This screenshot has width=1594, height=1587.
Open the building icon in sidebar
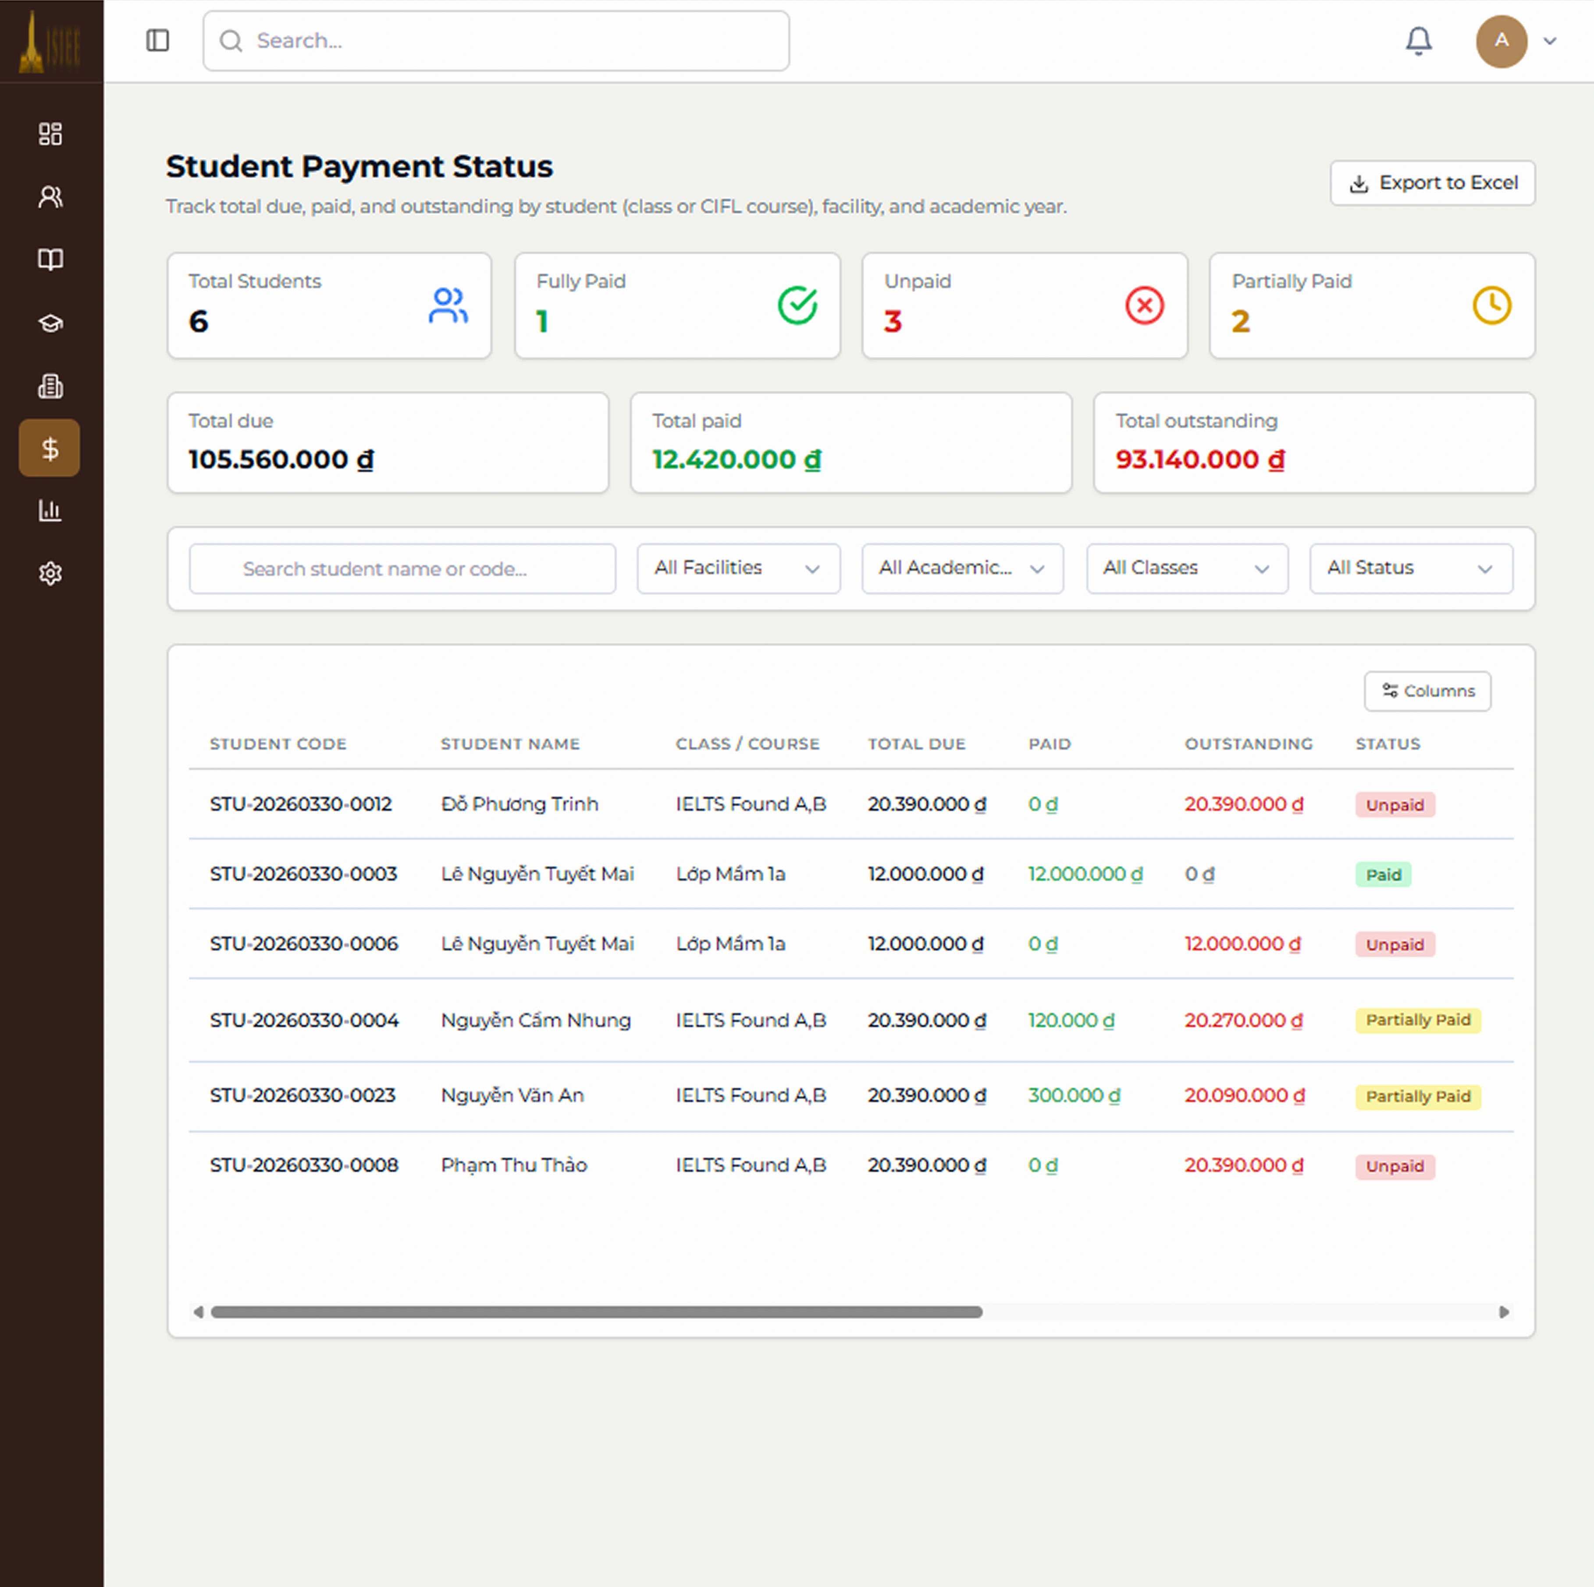[50, 385]
